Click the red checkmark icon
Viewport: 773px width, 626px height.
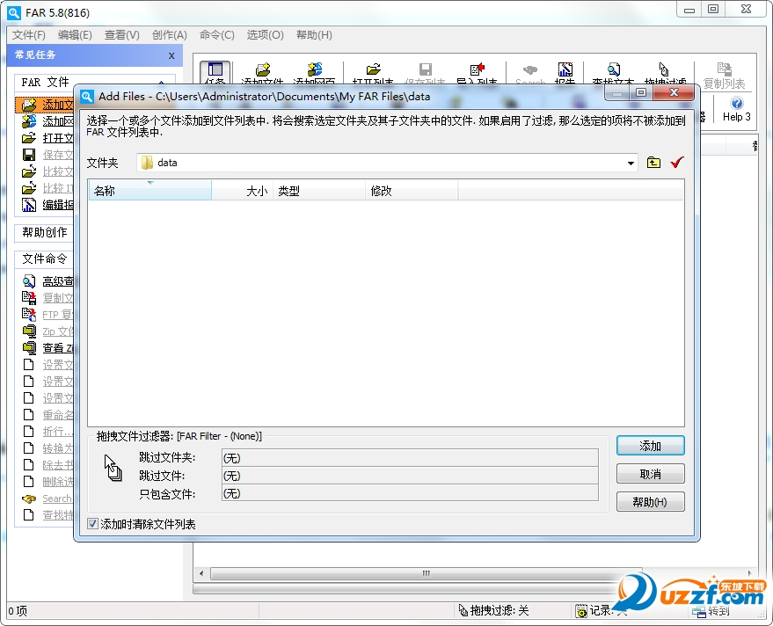(x=676, y=163)
